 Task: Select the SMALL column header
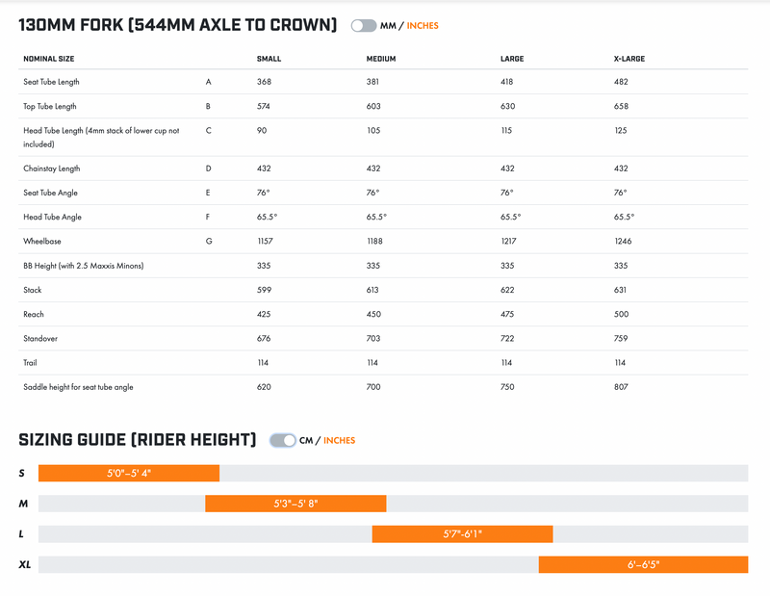269,59
